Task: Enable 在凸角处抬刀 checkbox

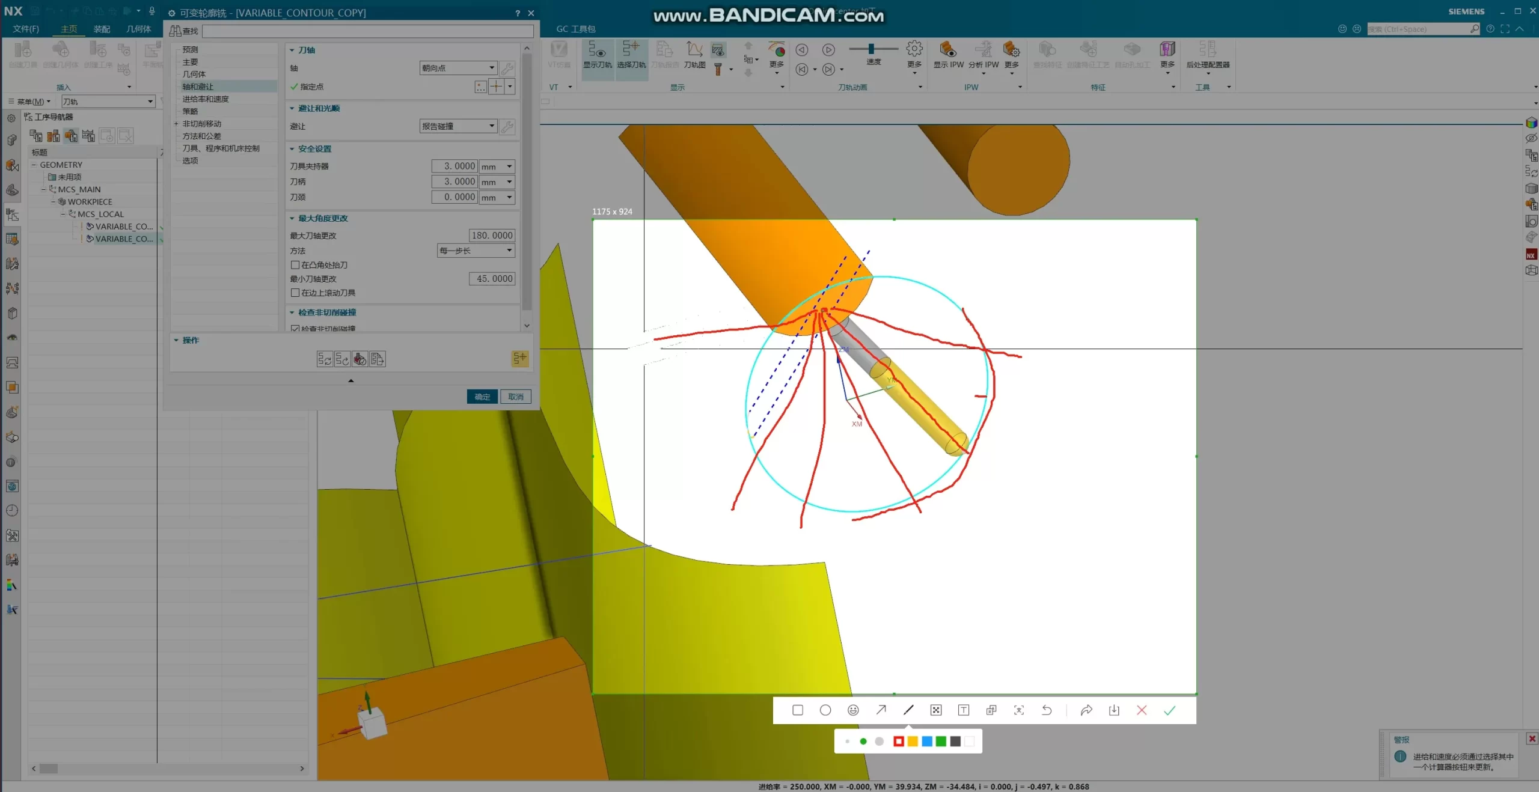Action: pyautogui.click(x=295, y=265)
